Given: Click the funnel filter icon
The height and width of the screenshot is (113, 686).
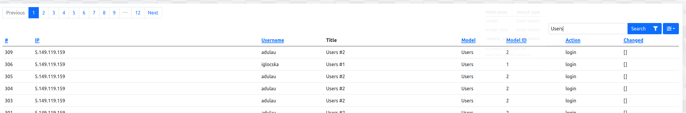Looking at the screenshot, I should click(655, 29).
